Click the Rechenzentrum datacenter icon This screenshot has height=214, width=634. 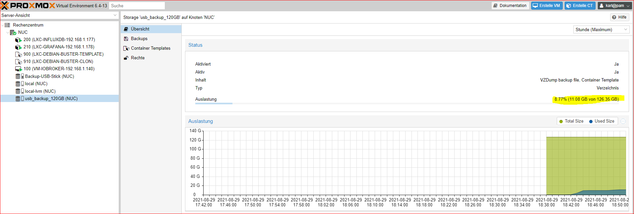click(7, 25)
